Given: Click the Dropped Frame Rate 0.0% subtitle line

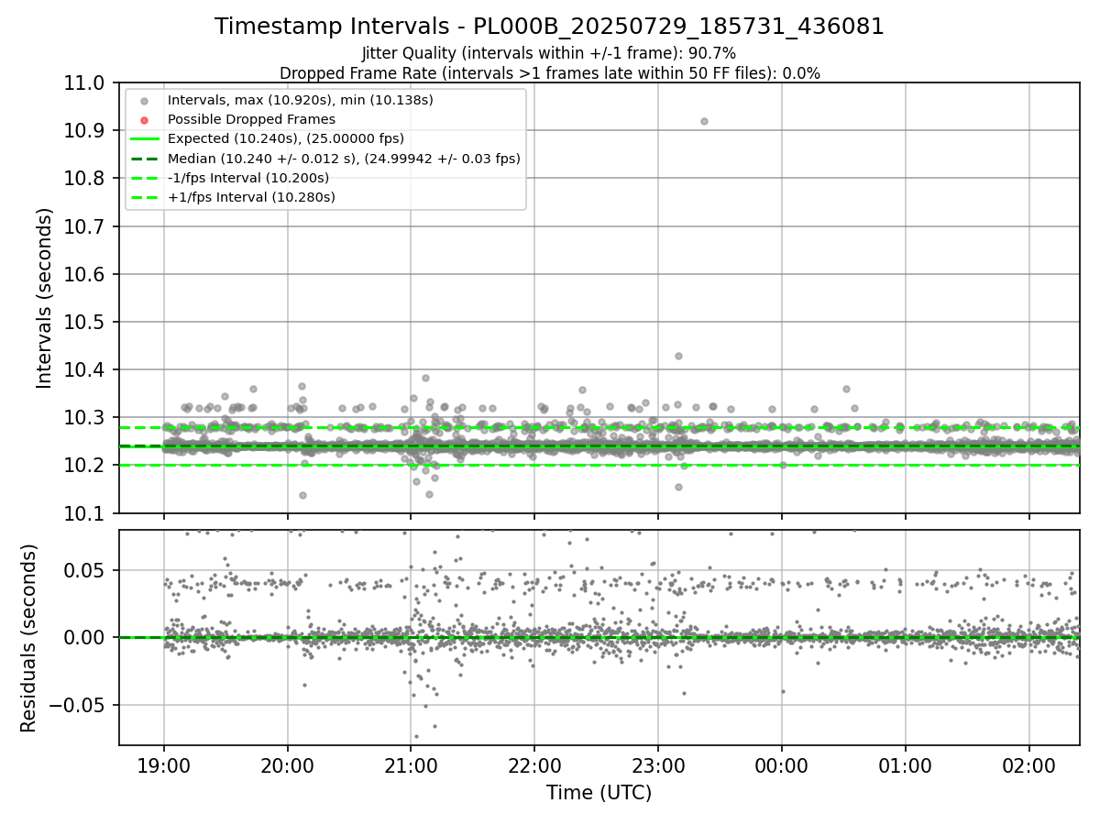Looking at the screenshot, I should [x=549, y=73].
